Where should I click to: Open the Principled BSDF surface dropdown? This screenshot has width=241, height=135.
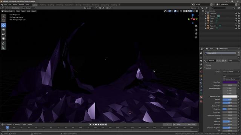[231, 72]
